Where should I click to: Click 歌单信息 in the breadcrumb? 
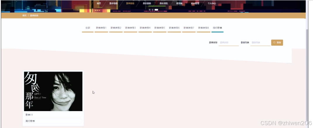34,15
